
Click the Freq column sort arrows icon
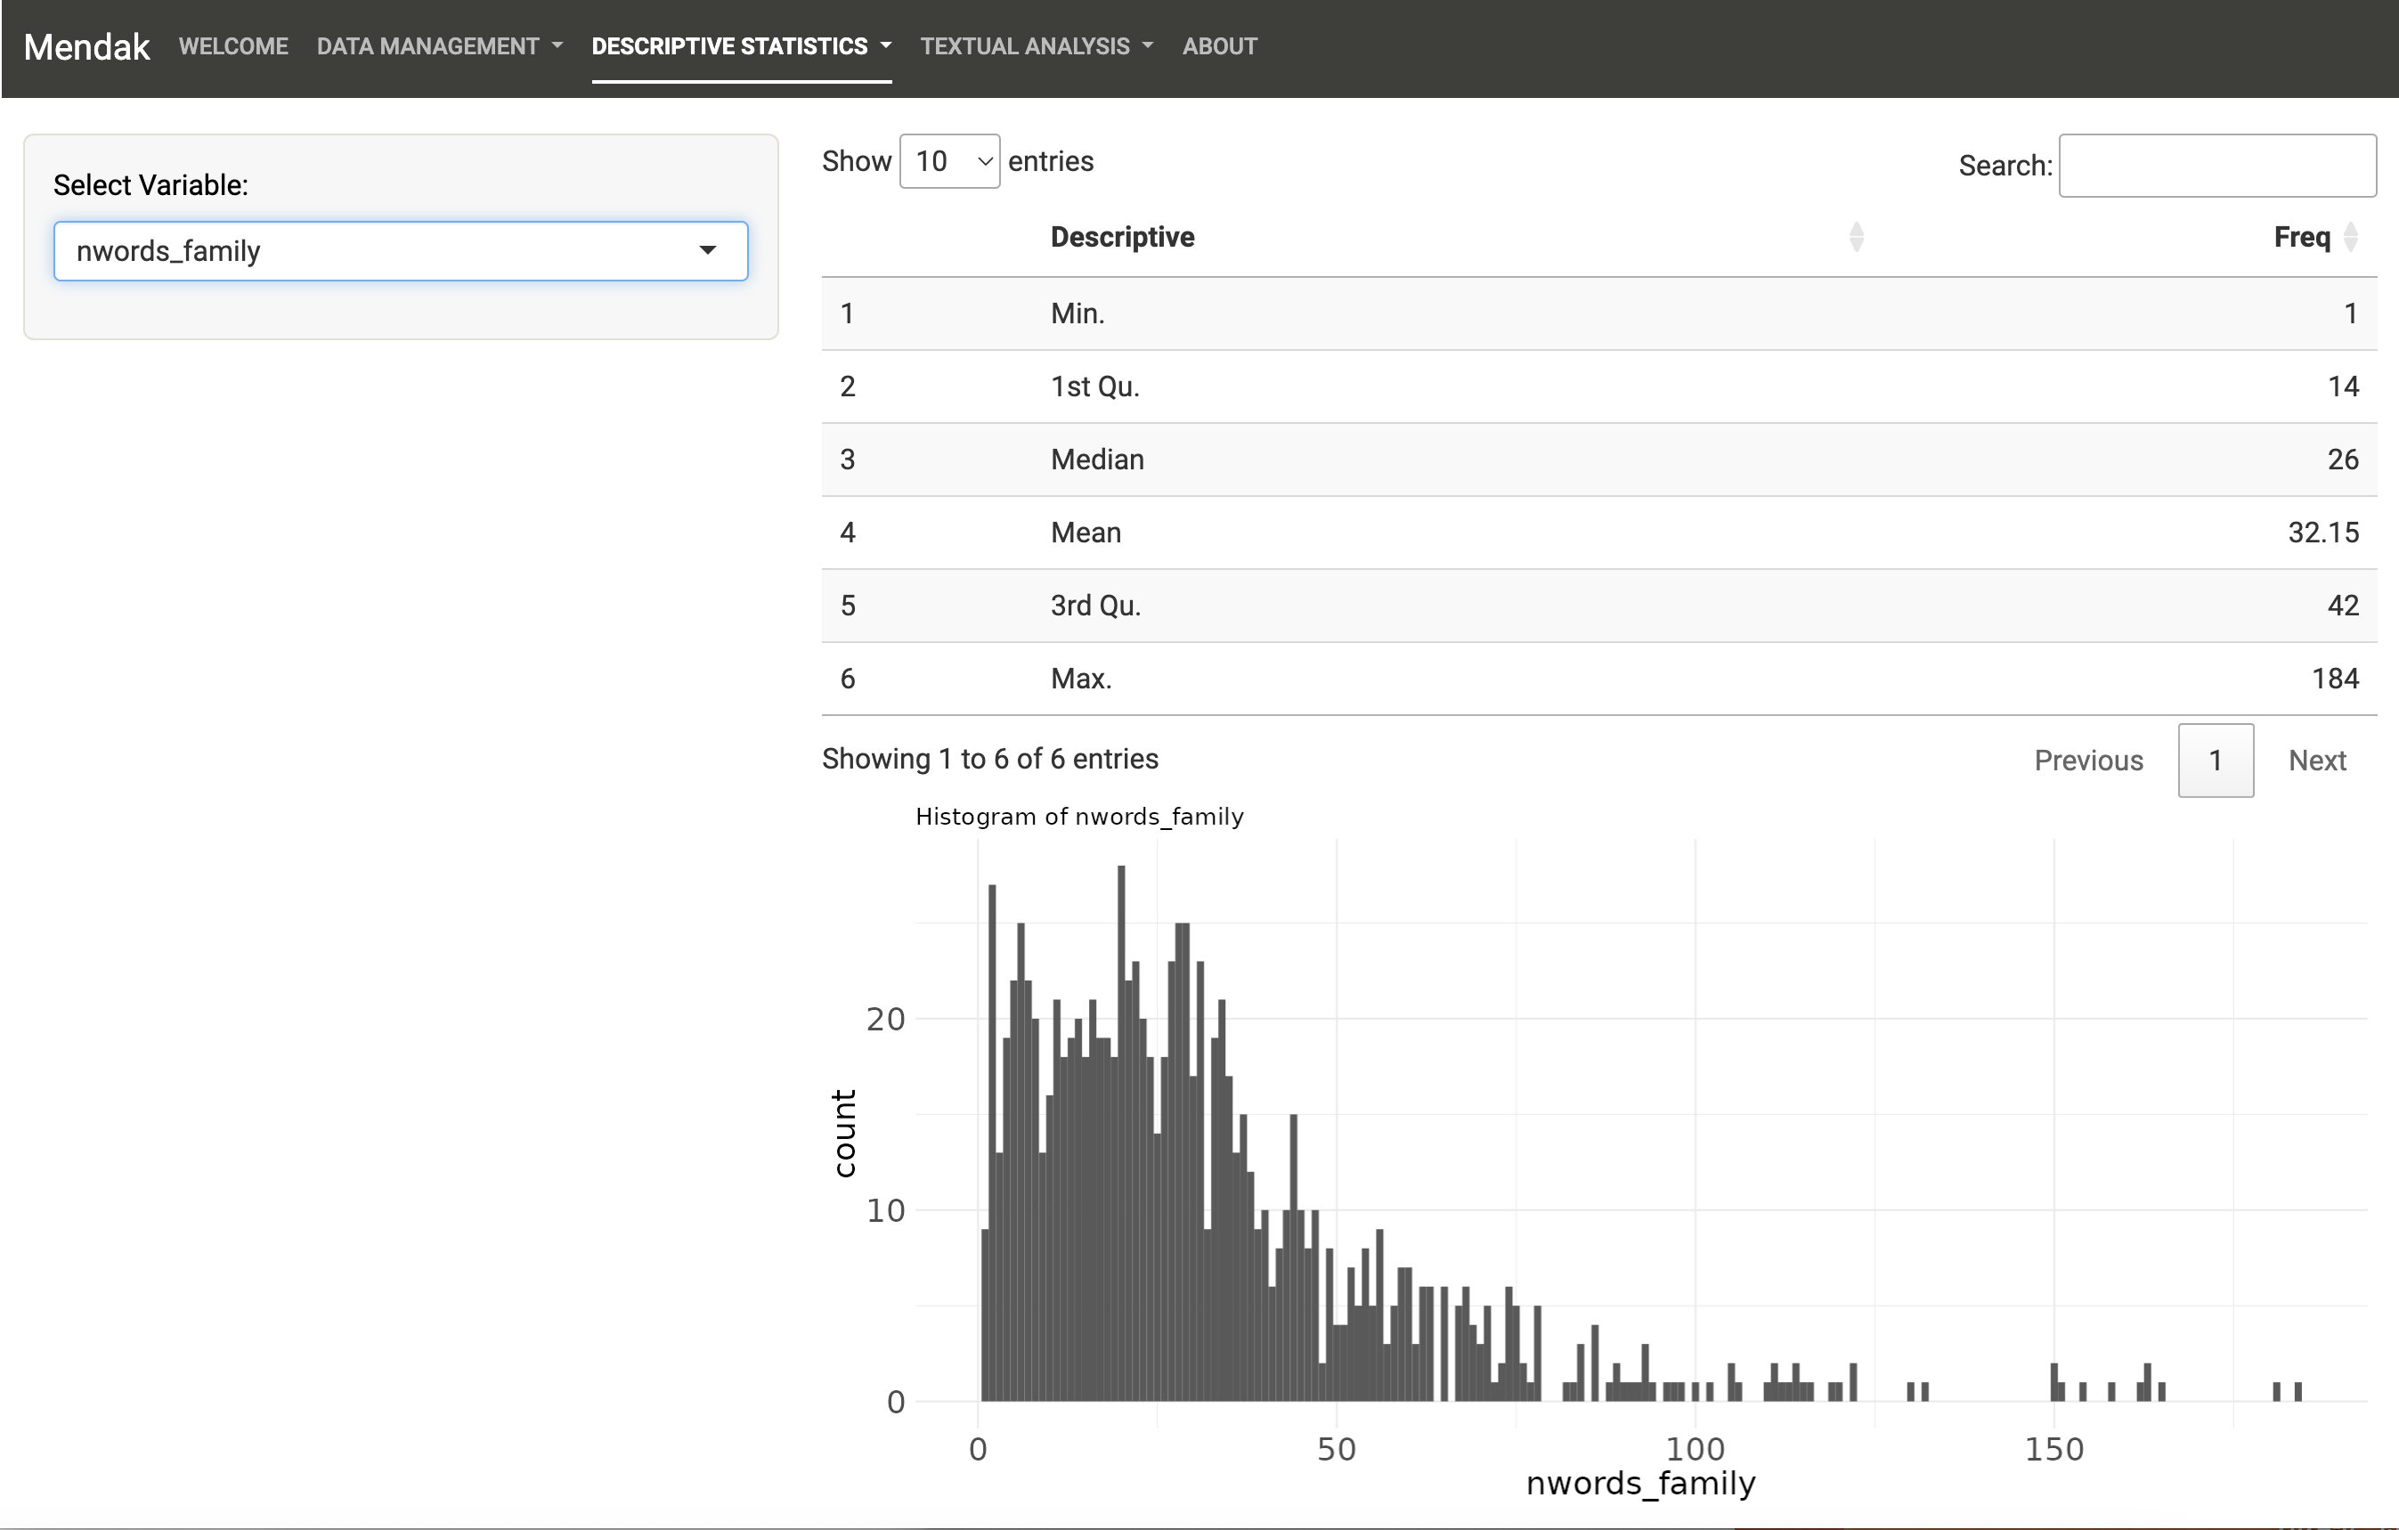coord(2351,237)
